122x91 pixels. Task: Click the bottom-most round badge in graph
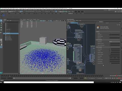[80, 70]
